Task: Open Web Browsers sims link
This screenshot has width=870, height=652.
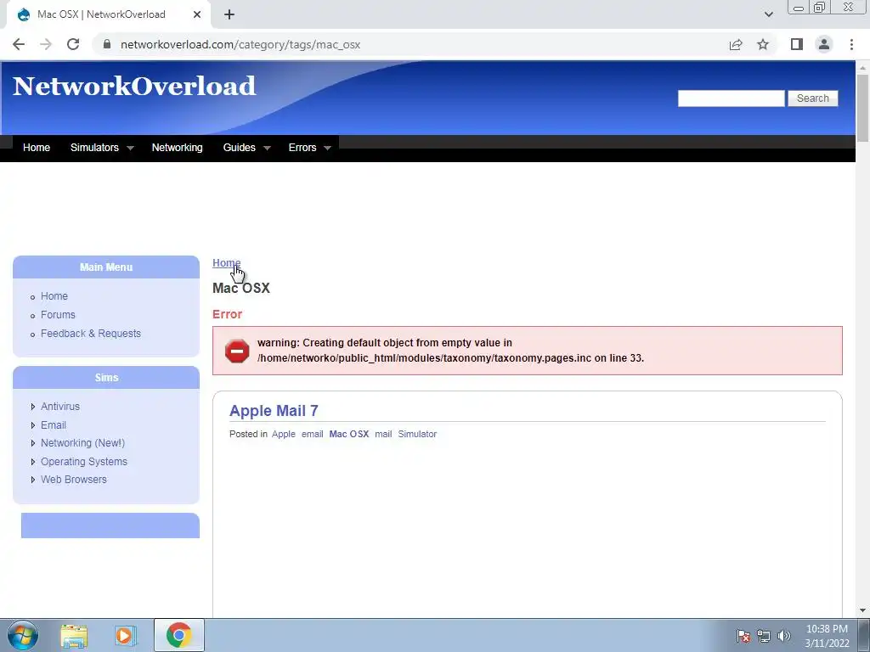Action: [74, 479]
